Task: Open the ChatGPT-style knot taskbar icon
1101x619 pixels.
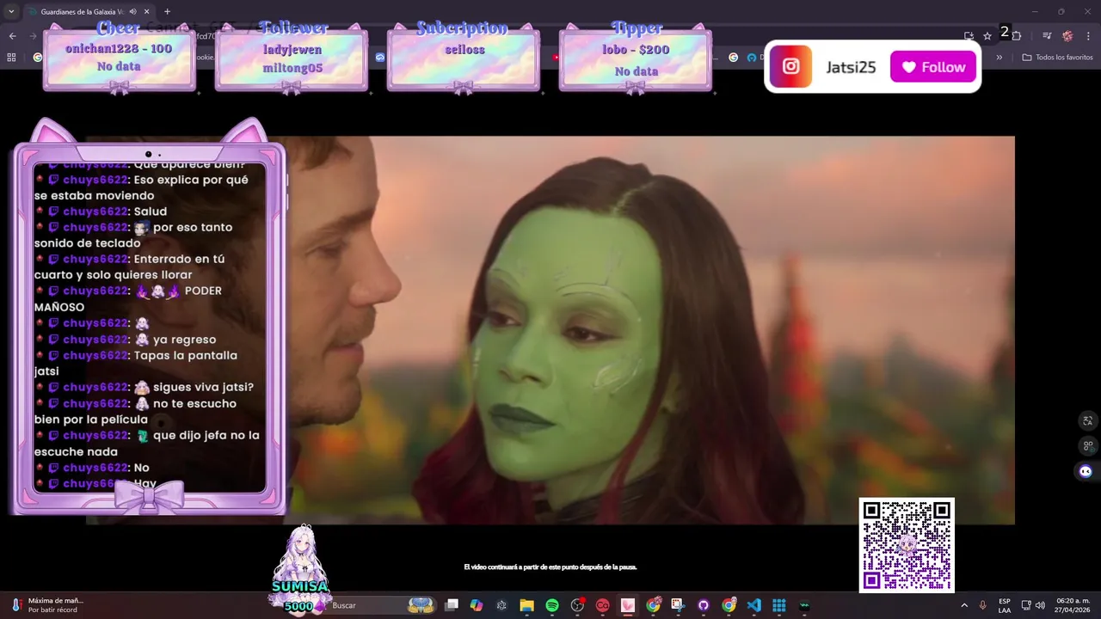Action: pyautogui.click(x=501, y=605)
